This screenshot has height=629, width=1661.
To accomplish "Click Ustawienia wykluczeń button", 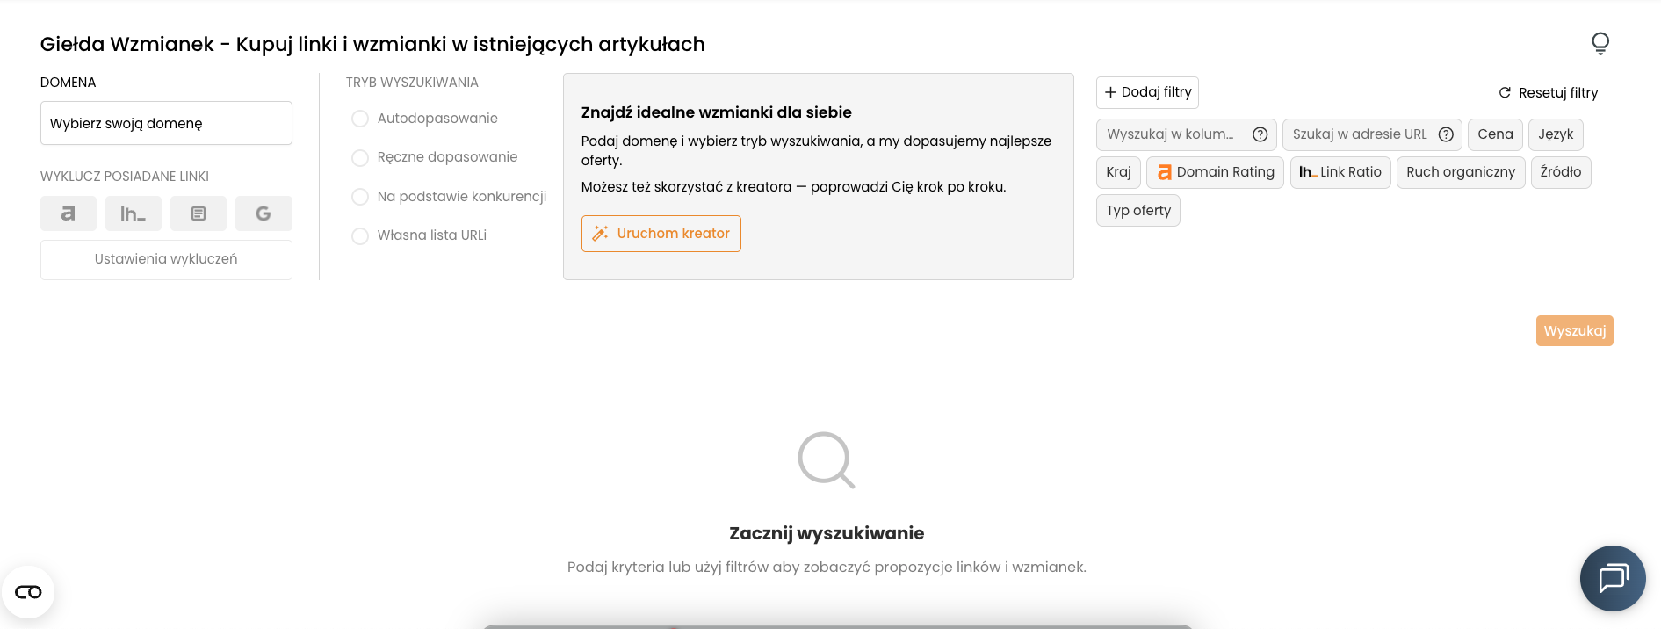I will coord(166,260).
